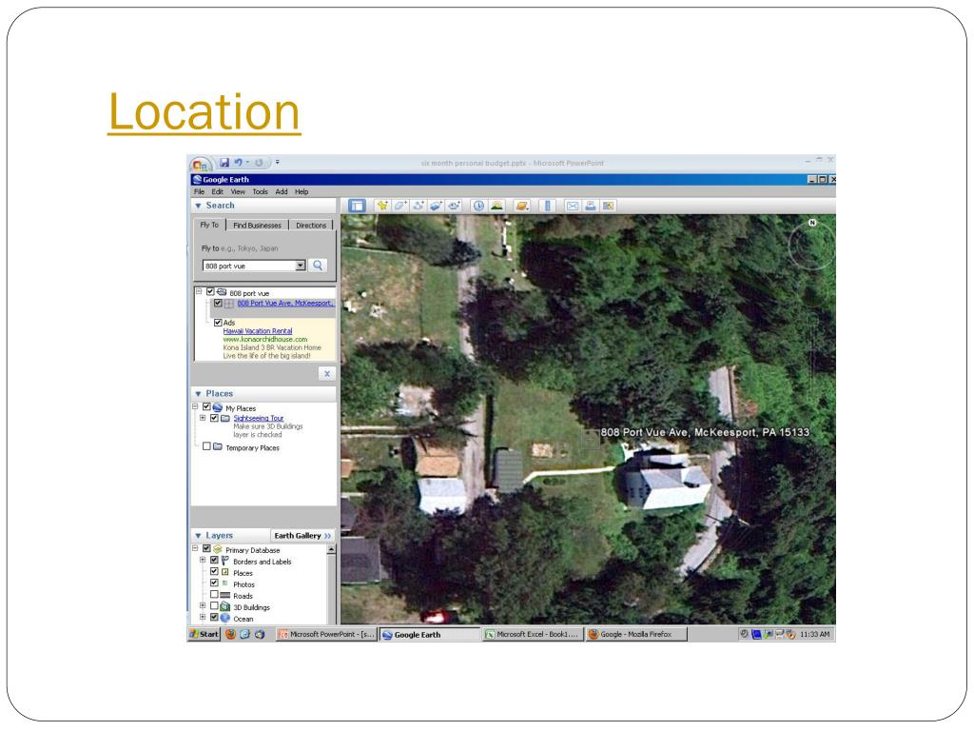974x731 pixels.
Task: Switch planets with the Saturn icon
Action: pyautogui.click(x=522, y=206)
